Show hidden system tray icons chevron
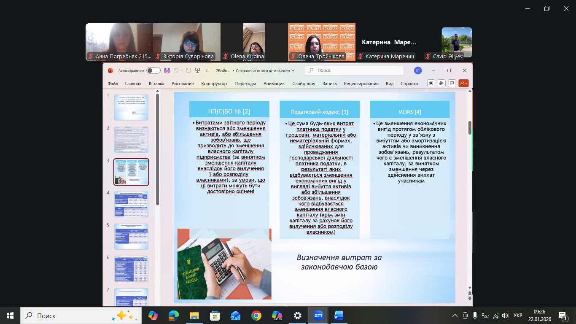Screen dimensions: 576x324 455,316
